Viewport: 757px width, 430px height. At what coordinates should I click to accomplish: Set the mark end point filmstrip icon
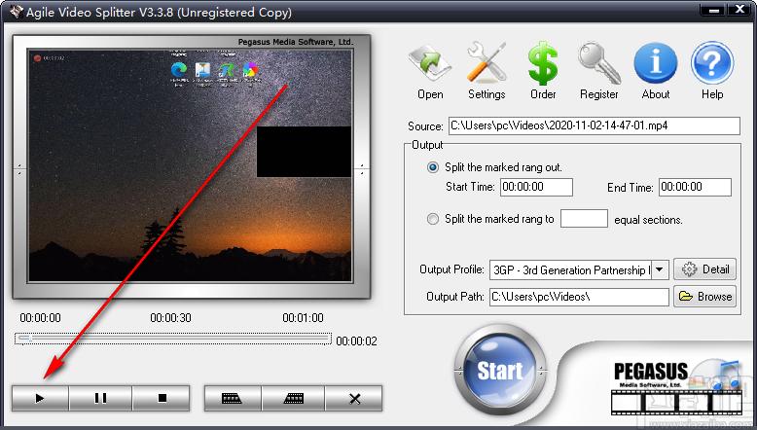pos(294,398)
